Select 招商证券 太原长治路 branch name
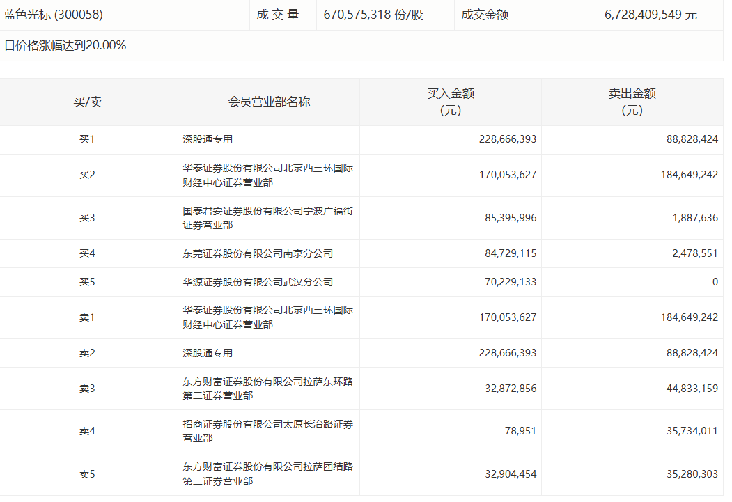 point(267,431)
